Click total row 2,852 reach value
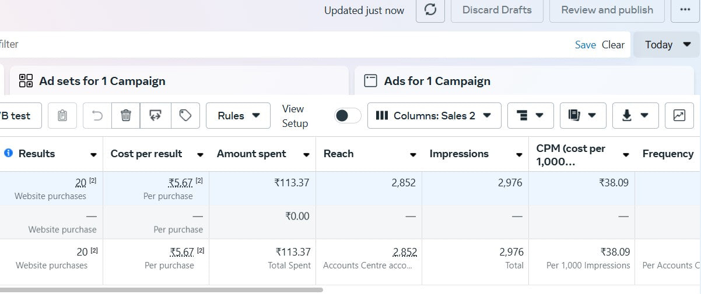 coord(405,252)
